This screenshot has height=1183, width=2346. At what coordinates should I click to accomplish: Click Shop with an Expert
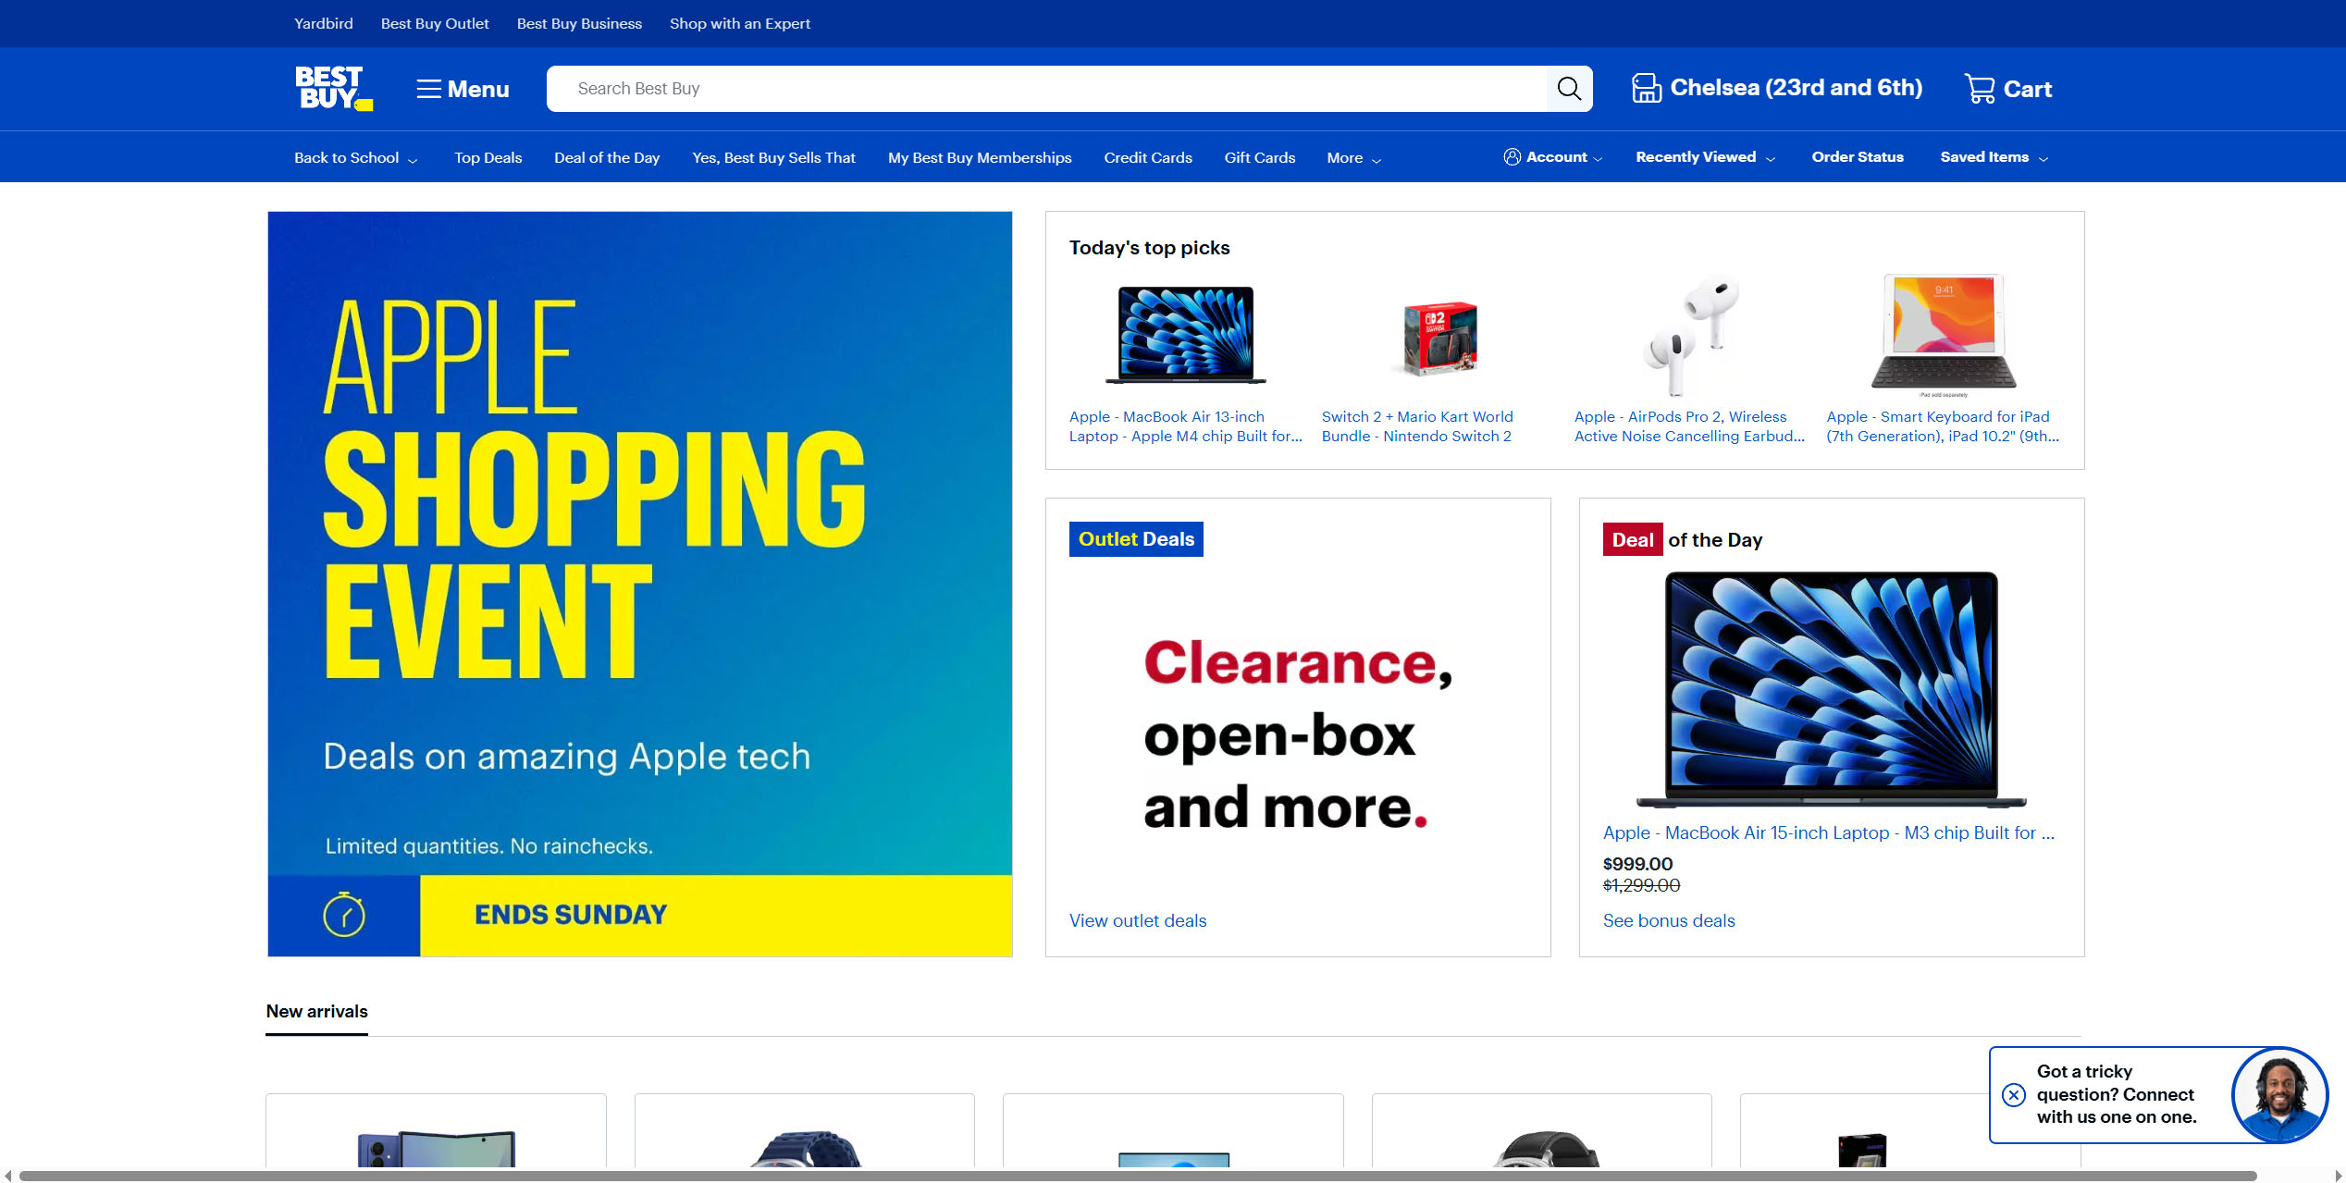[x=740, y=24]
